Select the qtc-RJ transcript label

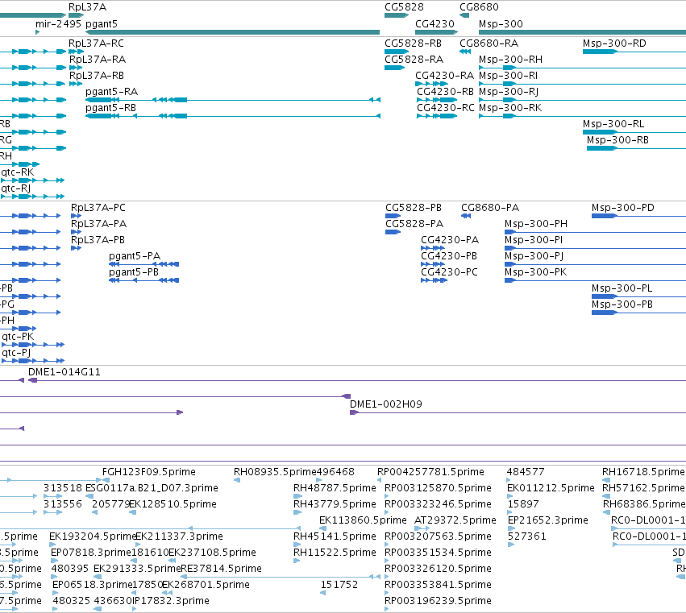click(x=16, y=188)
